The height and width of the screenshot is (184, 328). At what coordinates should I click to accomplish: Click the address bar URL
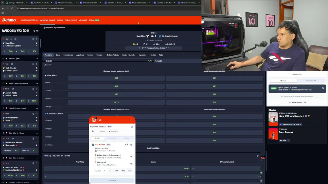[42, 8]
